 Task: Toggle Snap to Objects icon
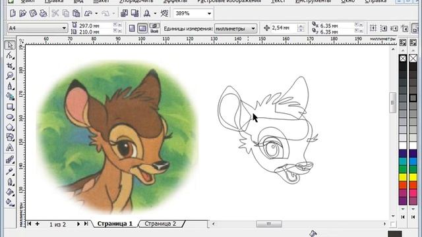pyautogui.click(x=394, y=28)
